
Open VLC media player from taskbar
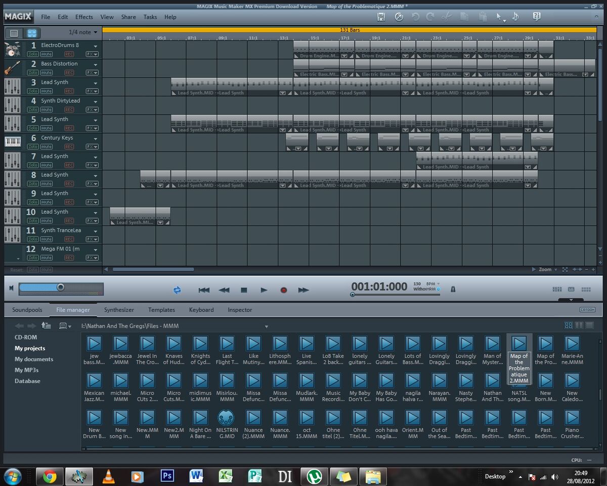tap(108, 476)
